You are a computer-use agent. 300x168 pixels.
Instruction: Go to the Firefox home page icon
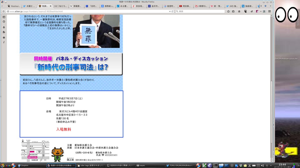[x=239, y=11]
